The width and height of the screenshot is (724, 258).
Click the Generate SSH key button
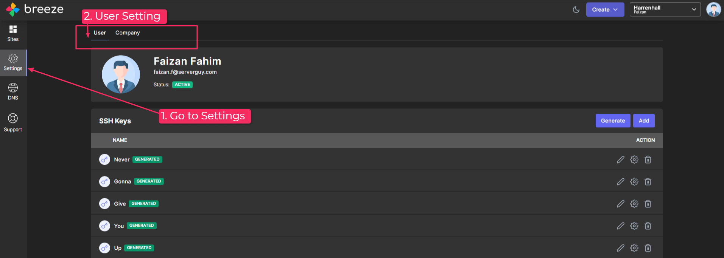tap(613, 121)
